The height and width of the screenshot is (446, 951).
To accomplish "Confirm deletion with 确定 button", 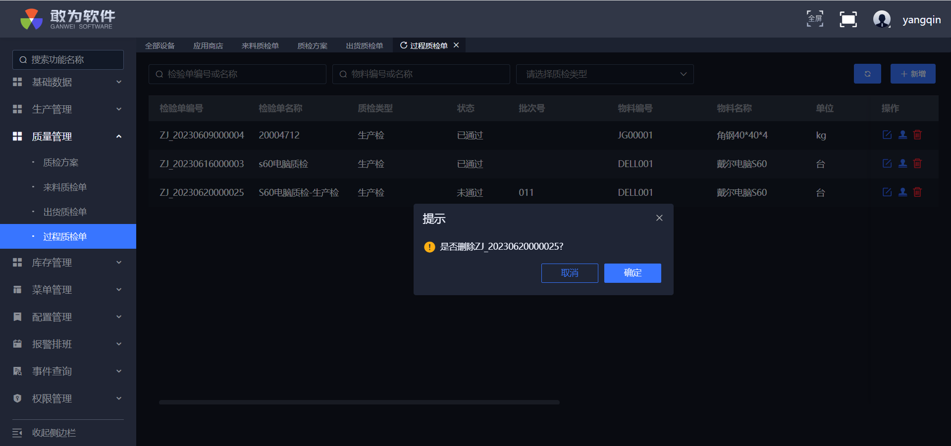I will 633,273.
